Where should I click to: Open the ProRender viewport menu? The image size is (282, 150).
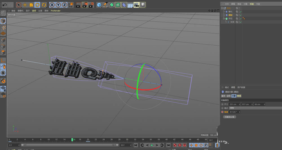(x=56, y=11)
